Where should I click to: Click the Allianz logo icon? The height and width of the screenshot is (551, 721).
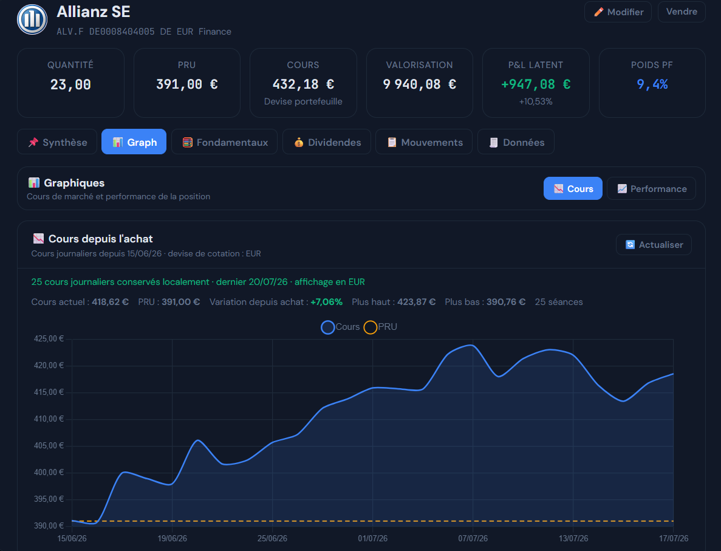click(32, 20)
